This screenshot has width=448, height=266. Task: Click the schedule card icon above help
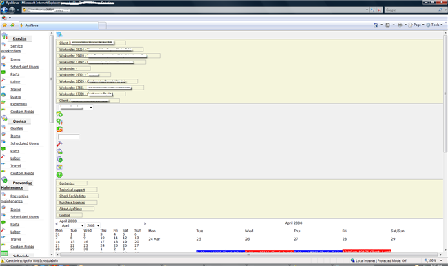click(59, 167)
